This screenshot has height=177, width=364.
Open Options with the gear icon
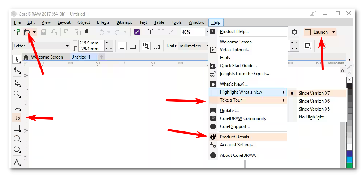[x=295, y=32]
